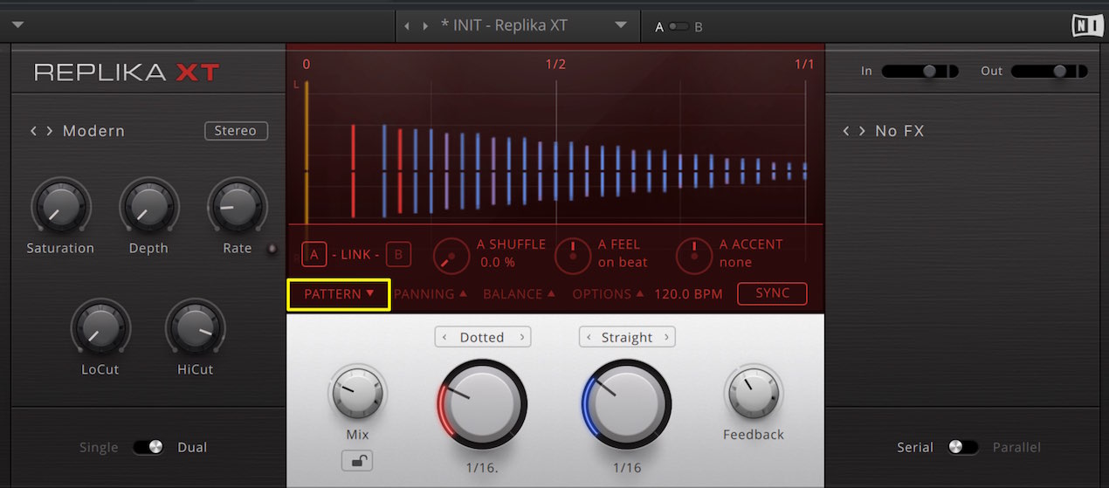Select delay B button
Viewport: 1109px width, 488px height.
coord(398,254)
